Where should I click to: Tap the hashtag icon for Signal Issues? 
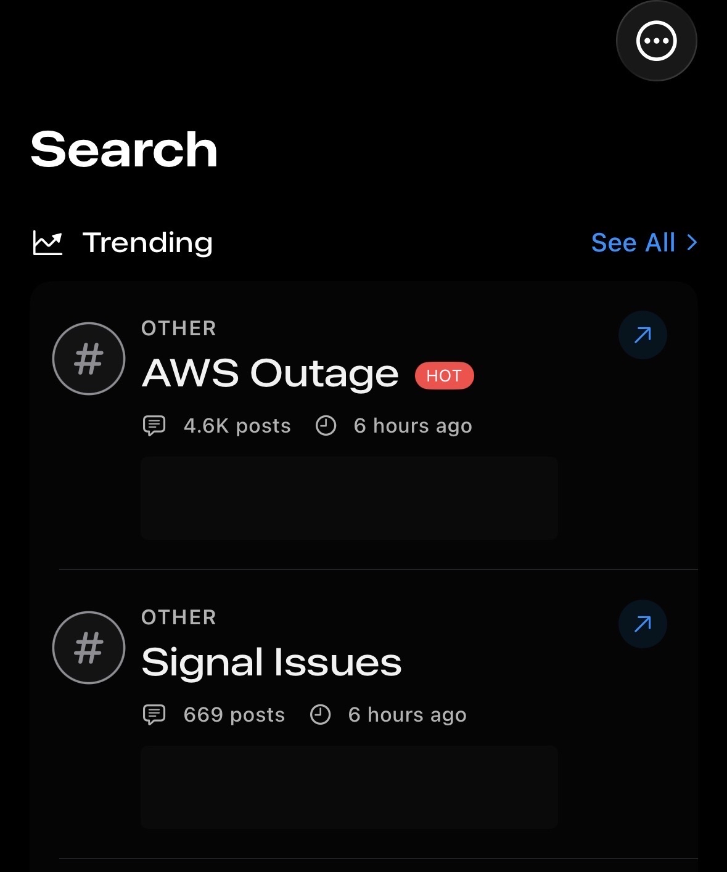pos(89,648)
